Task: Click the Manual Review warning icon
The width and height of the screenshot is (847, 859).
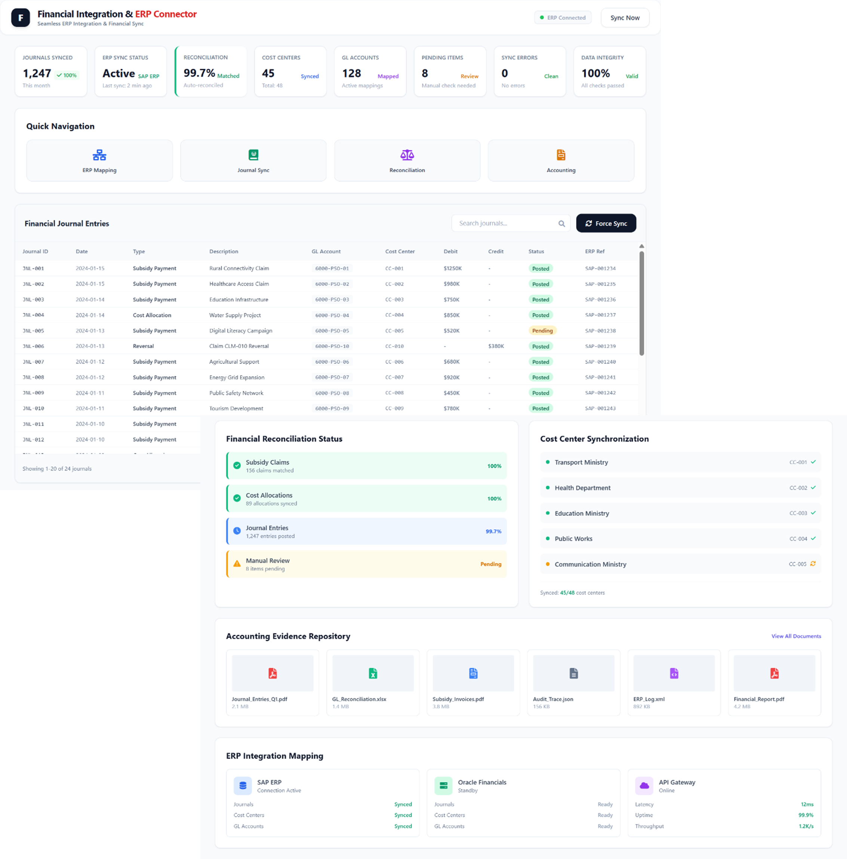Action: [x=237, y=564]
